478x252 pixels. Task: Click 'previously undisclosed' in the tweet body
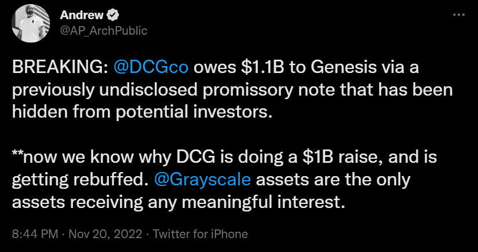(x=105, y=90)
